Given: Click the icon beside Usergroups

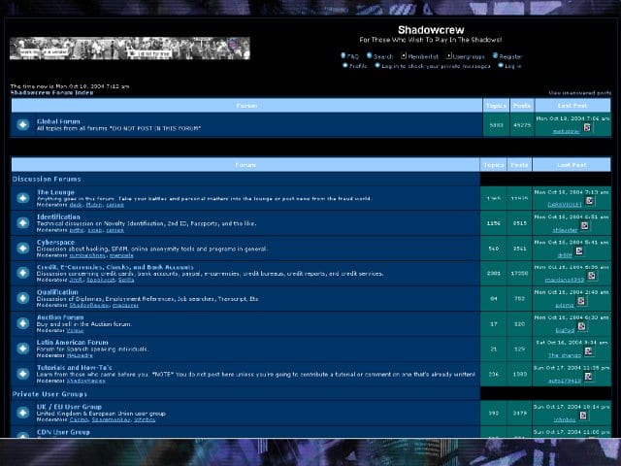Looking at the screenshot, I should click(449, 56).
